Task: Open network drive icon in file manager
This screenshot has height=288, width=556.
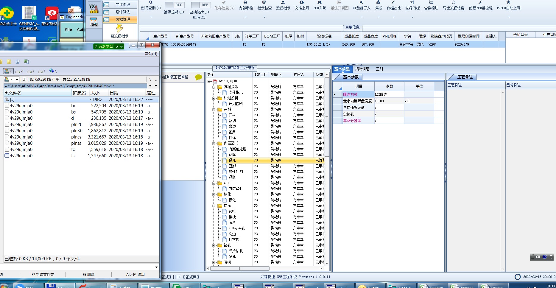Action: point(53,71)
